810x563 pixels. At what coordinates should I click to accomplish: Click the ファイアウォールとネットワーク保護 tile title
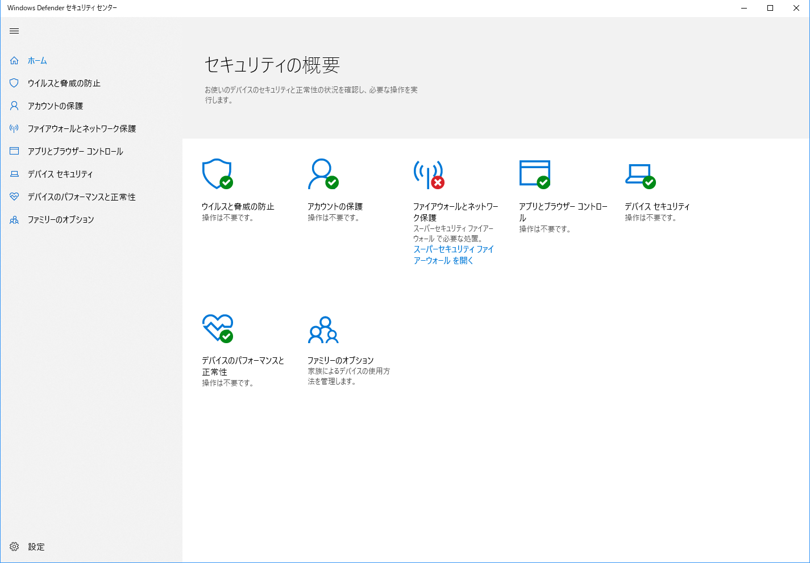point(456,212)
